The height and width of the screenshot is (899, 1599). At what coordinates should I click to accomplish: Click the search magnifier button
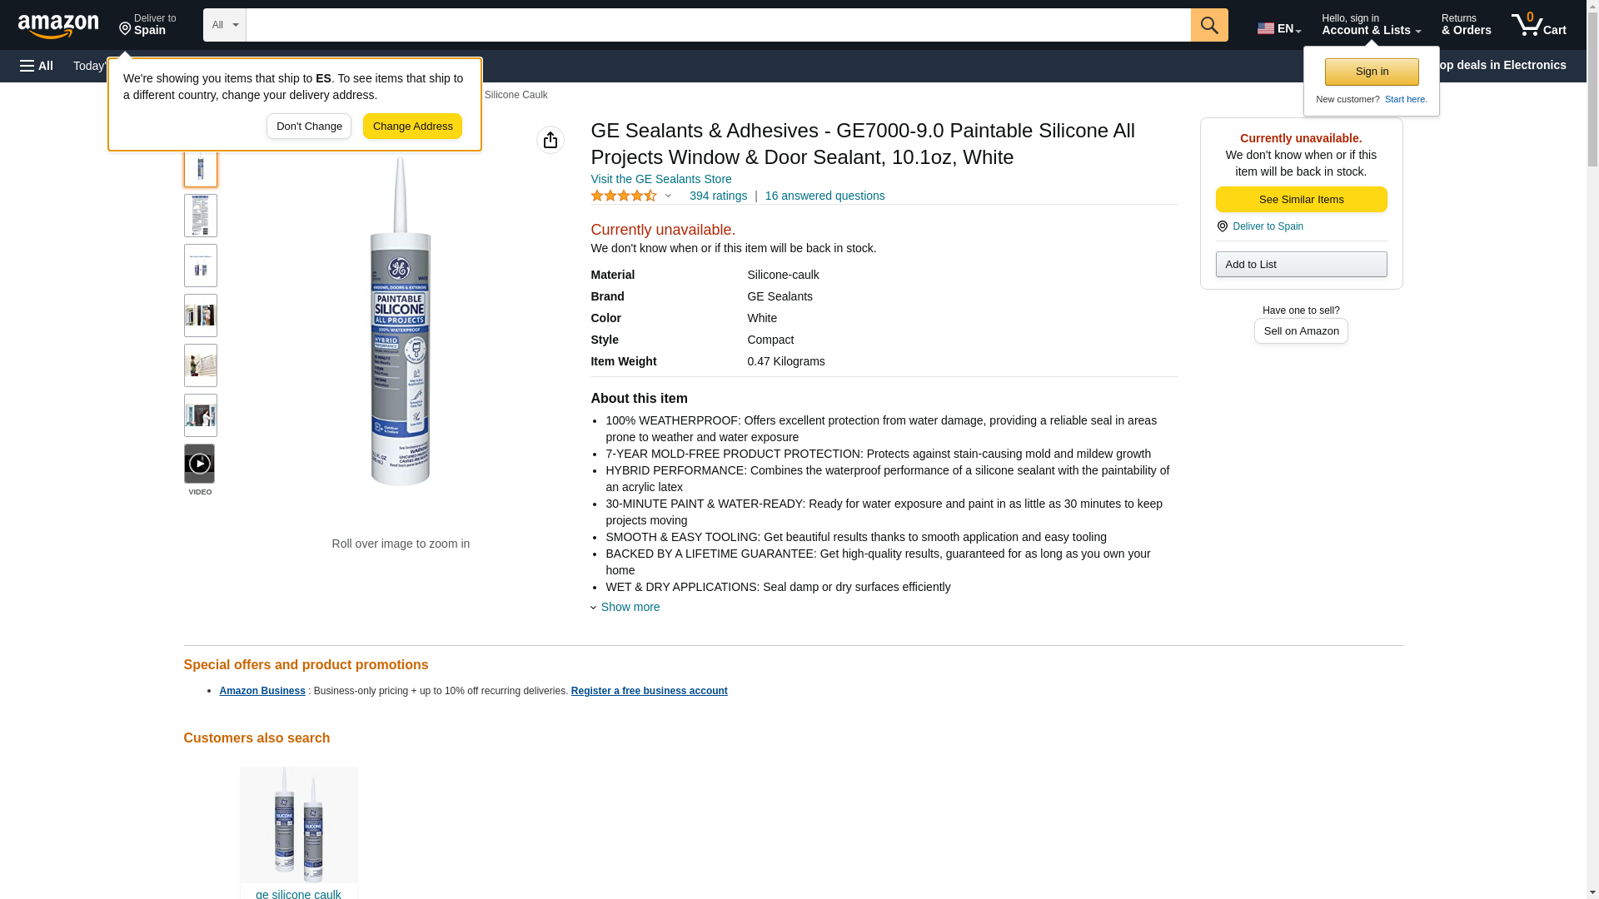click(x=1208, y=25)
